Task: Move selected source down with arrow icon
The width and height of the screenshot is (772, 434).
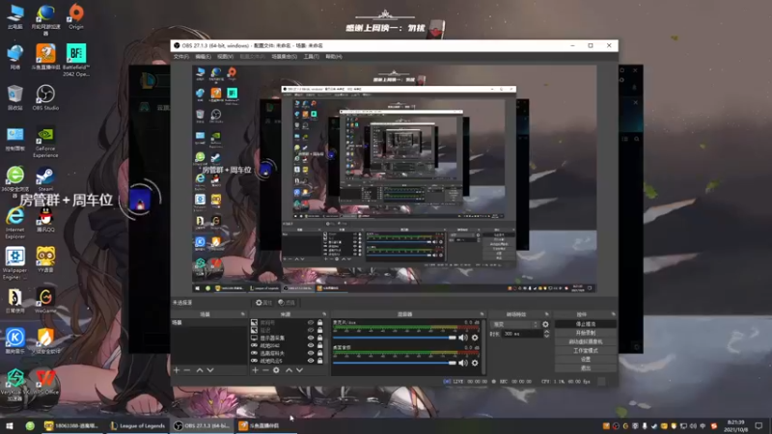Action: pyautogui.click(x=299, y=370)
